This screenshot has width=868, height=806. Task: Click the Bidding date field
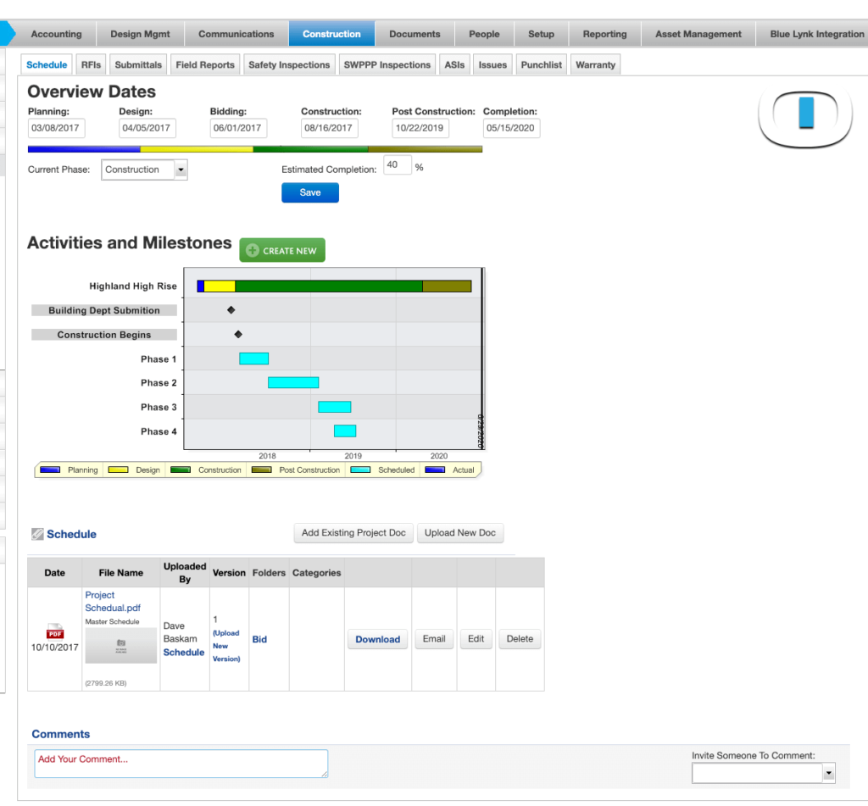tap(238, 128)
